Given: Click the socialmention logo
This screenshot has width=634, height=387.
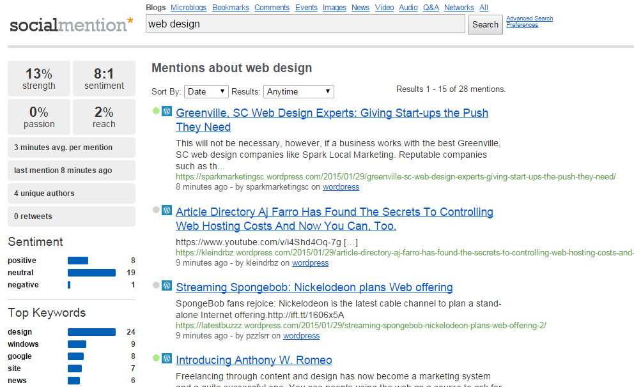Looking at the screenshot, I should pyautogui.click(x=71, y=25).
